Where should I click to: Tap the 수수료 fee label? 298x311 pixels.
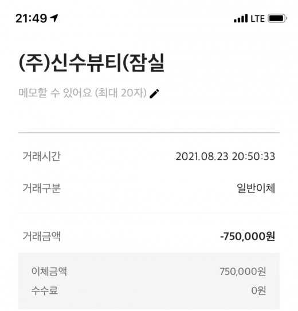pos(45,290)
